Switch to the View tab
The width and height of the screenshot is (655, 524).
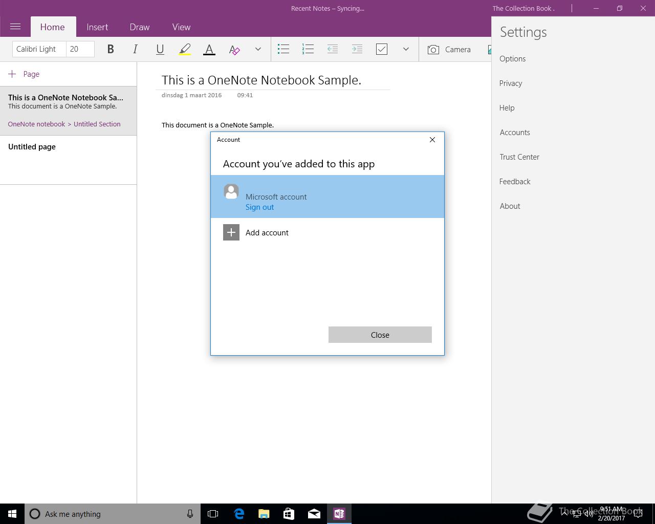click(181, 27)
